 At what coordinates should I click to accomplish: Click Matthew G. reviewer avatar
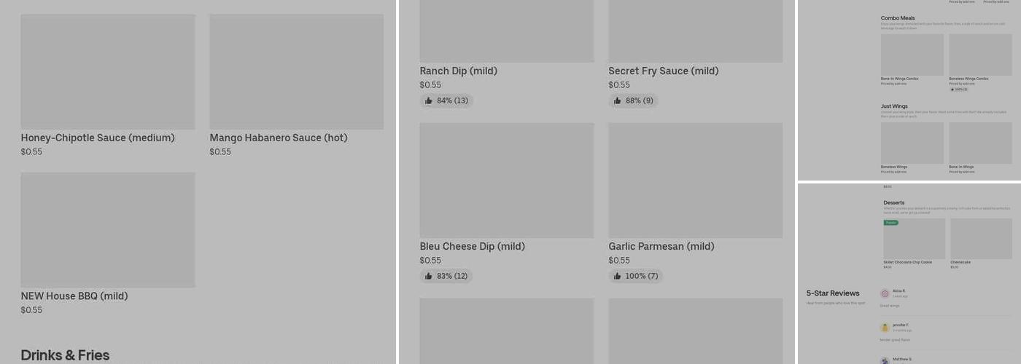coord(885,360)
